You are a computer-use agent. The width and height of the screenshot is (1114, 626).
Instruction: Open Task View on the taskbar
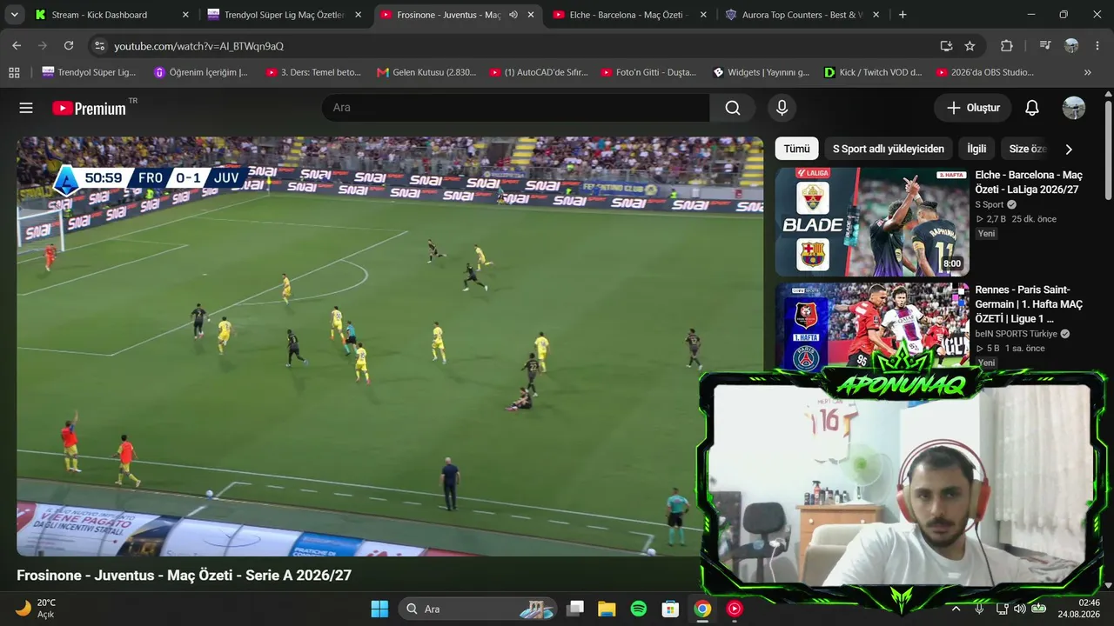(574, 609)
